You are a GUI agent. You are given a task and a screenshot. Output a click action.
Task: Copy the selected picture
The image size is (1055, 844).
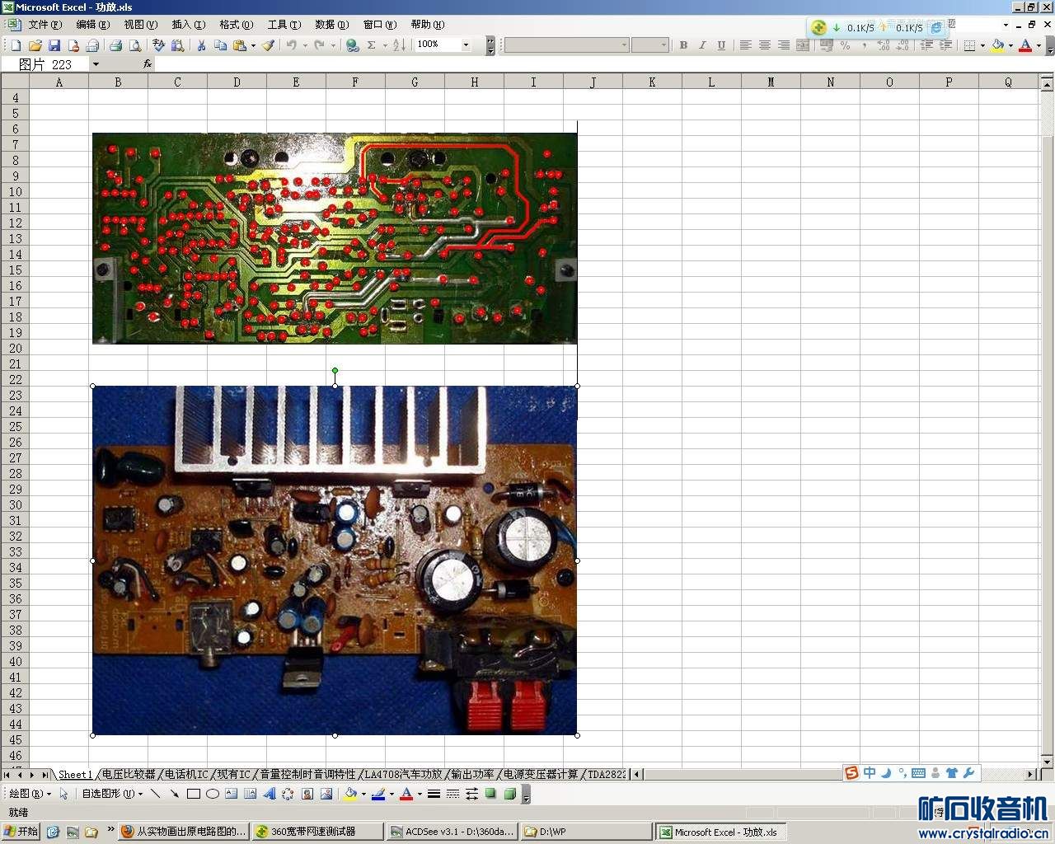pyautogui.click(x=220, y=45)
